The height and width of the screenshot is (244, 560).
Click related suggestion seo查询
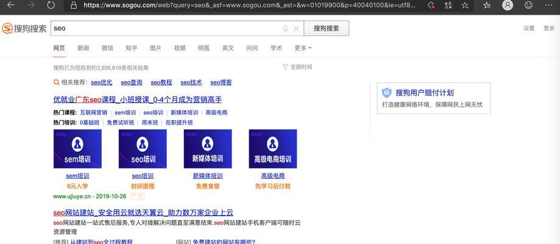click(x=132, y=82)
